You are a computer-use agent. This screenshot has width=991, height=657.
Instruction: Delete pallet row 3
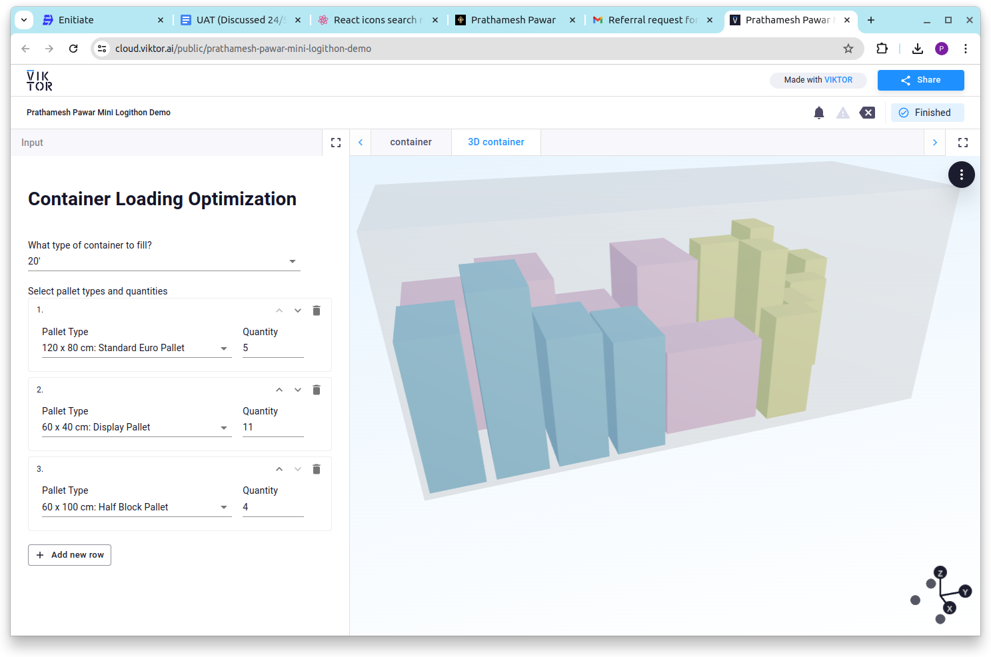click(x=317, y=469)
